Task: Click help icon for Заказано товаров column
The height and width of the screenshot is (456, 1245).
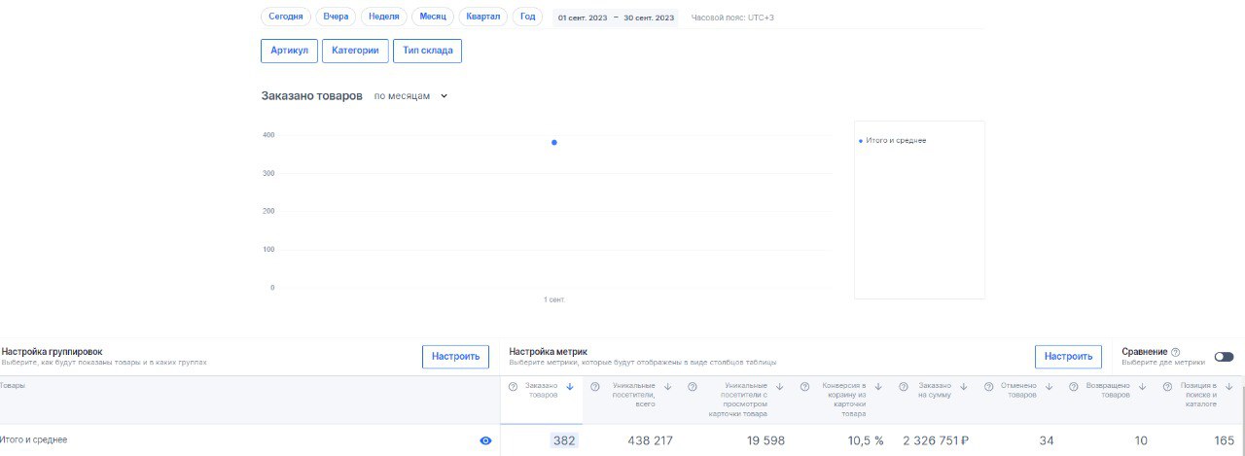Action: (x=513, y=387)
